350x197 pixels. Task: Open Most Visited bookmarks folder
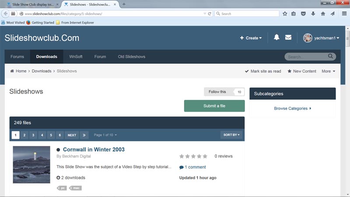[13, 23]
